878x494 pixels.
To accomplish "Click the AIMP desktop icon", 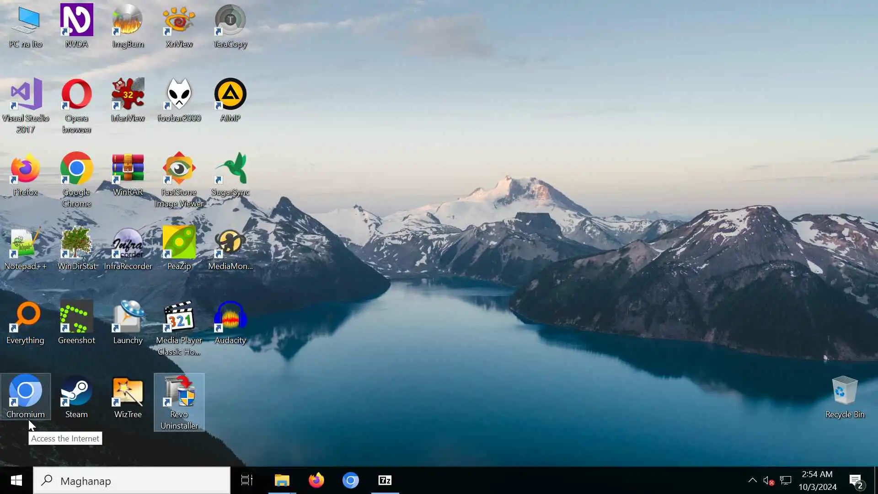I will 230,95.
